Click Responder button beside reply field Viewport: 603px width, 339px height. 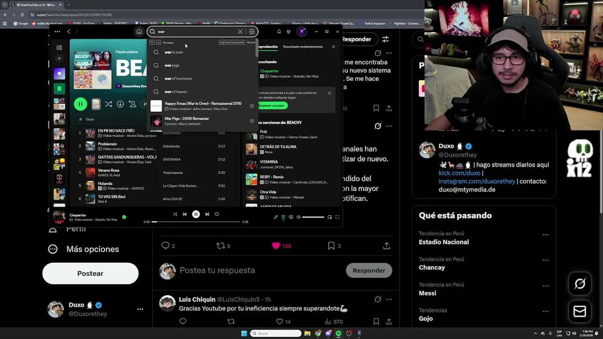[x=369, y=270]
